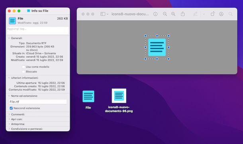Click the Modificato: oggi, 22:59 text

click(33, 23)
